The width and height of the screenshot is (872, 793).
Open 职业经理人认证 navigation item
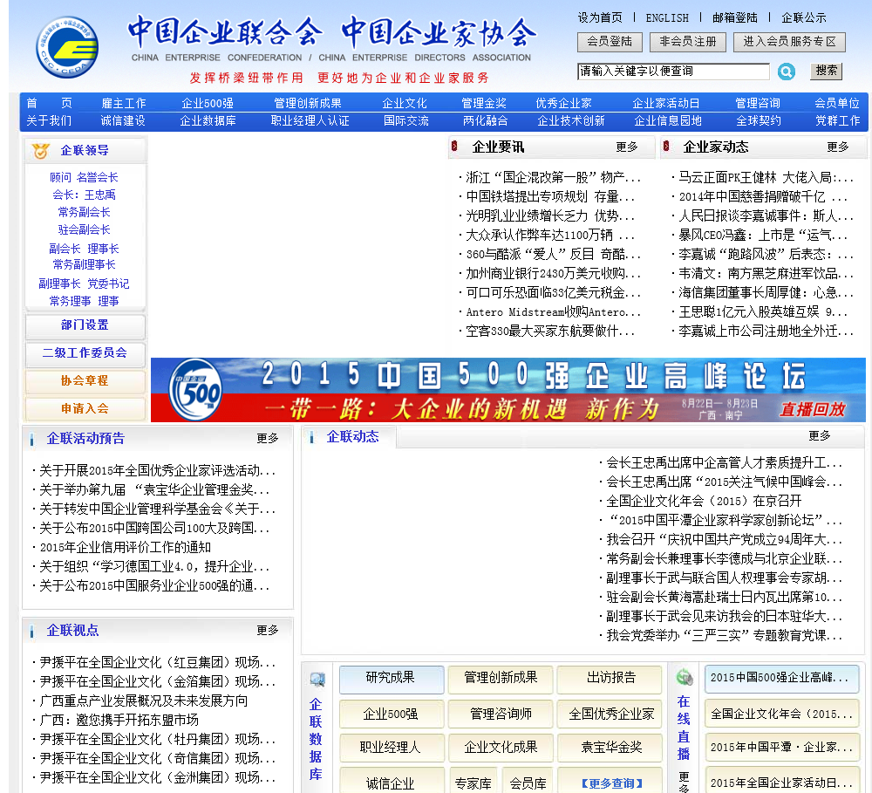click(x=310, y=120)
